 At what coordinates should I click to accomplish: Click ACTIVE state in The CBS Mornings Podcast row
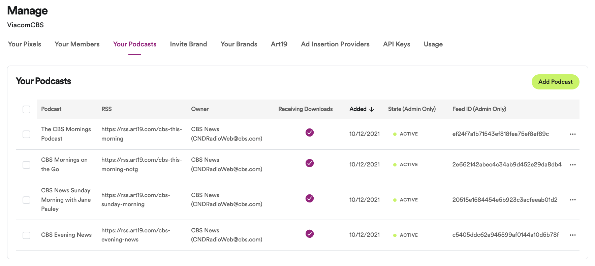click(406, 134)
